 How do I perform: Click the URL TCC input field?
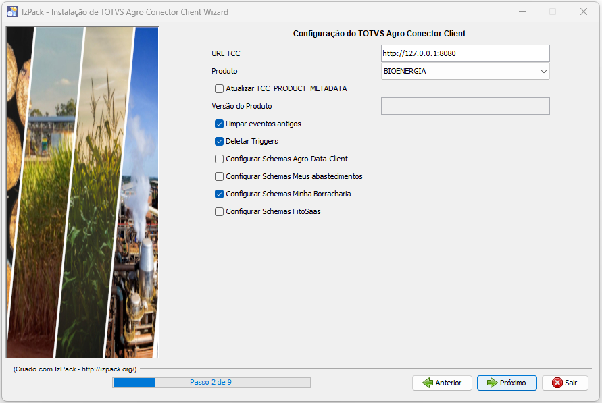point(465,53)
